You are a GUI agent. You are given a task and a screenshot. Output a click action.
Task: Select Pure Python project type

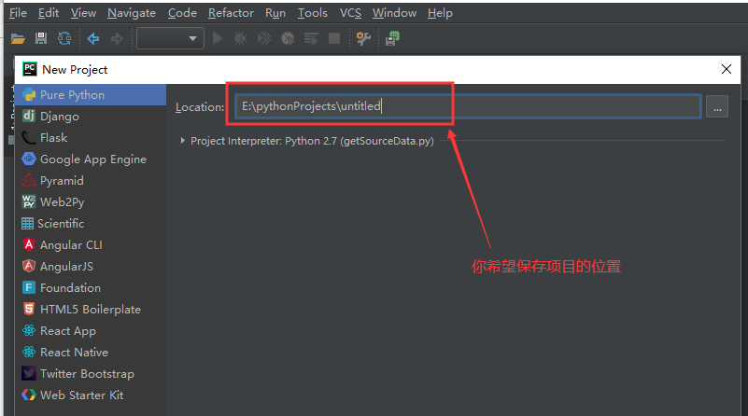91,95
